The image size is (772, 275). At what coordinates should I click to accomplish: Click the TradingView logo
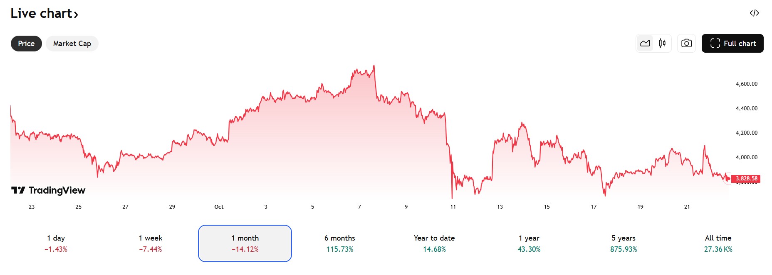(x=48, y=190)
